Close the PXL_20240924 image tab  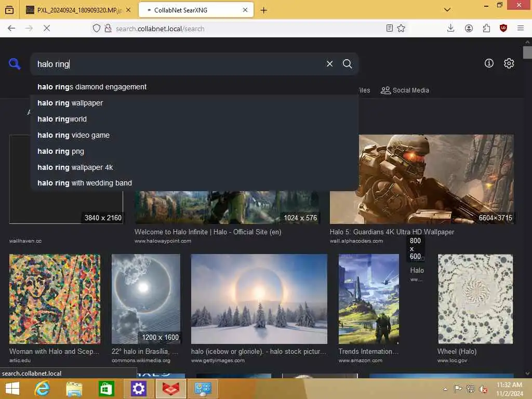pyautogui.click(x=128, y=10)
